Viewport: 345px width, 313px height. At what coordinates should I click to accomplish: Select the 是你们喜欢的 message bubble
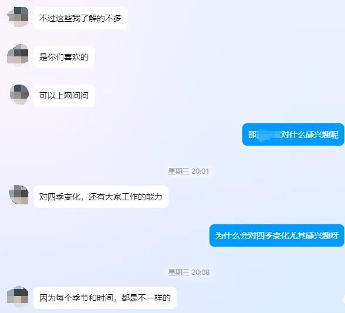(x=64, y=57)
